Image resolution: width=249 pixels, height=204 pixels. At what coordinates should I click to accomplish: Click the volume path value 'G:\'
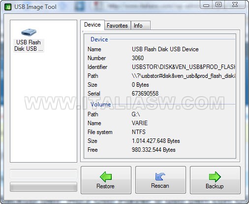[x=136, y=114]
